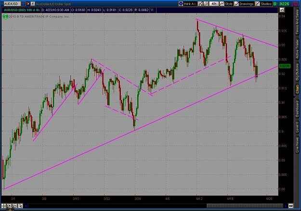
Task: Click the 3/29 date label on the time axis
Action: click(x=138, y=199)
